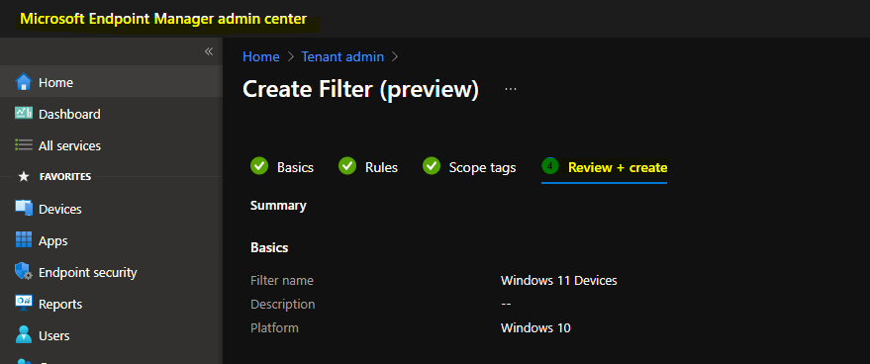Click the Endpoint security shield icon
Viewport: 870px width, 364px height.
pos(24,272)
